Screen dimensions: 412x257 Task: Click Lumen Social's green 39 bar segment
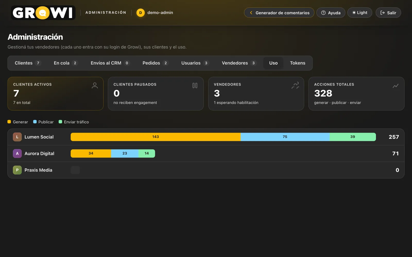click(x=353, y=137)
